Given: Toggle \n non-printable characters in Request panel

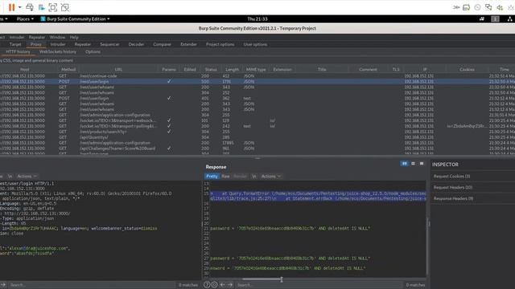Looking at the screenshot, I should tap(10, 177).
